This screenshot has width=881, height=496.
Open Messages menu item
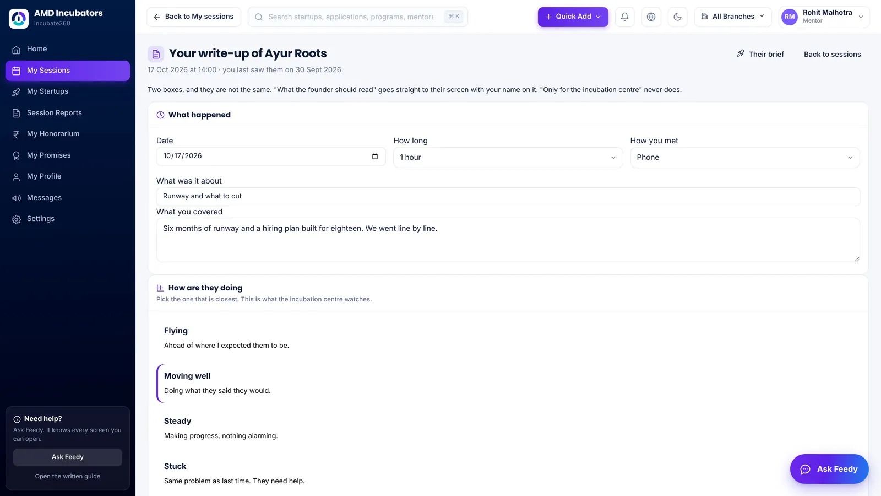[x=68, y=198]
